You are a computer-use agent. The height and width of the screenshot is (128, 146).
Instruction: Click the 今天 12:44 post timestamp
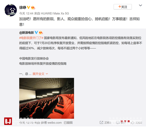coord(26,13)
